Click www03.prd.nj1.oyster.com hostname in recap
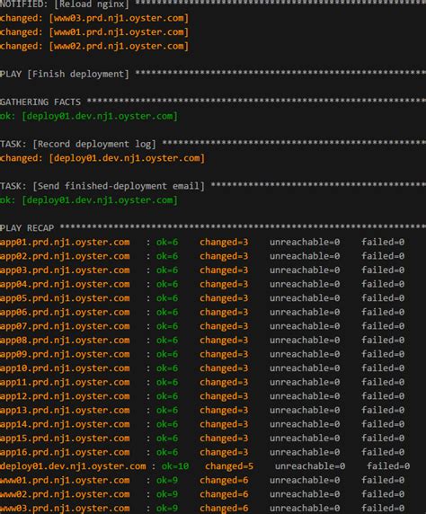This screenshot has width=426, height=514. (65, 509)
